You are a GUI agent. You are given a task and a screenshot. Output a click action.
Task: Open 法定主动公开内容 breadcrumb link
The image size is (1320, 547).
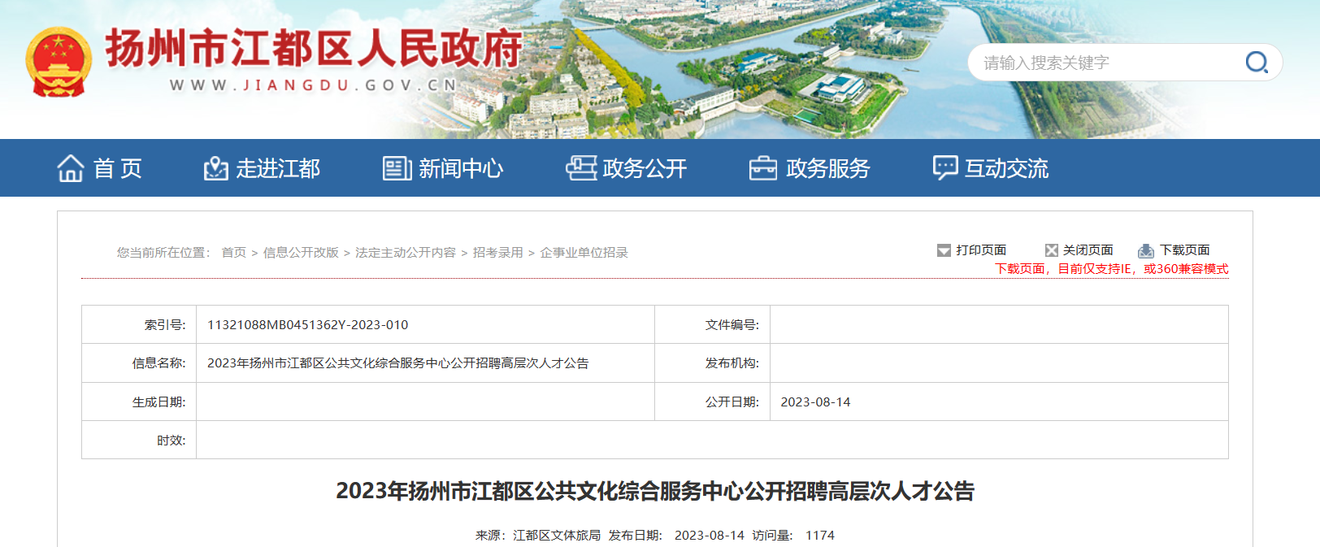(x=406, y=253)
